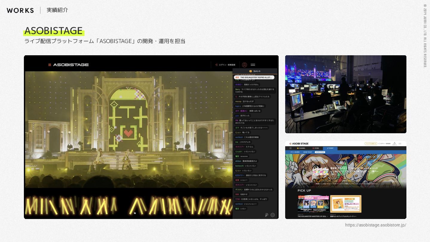430x242 pixels.
Task: Click the user account icon in player header
Action: click(x=245, y=65)
